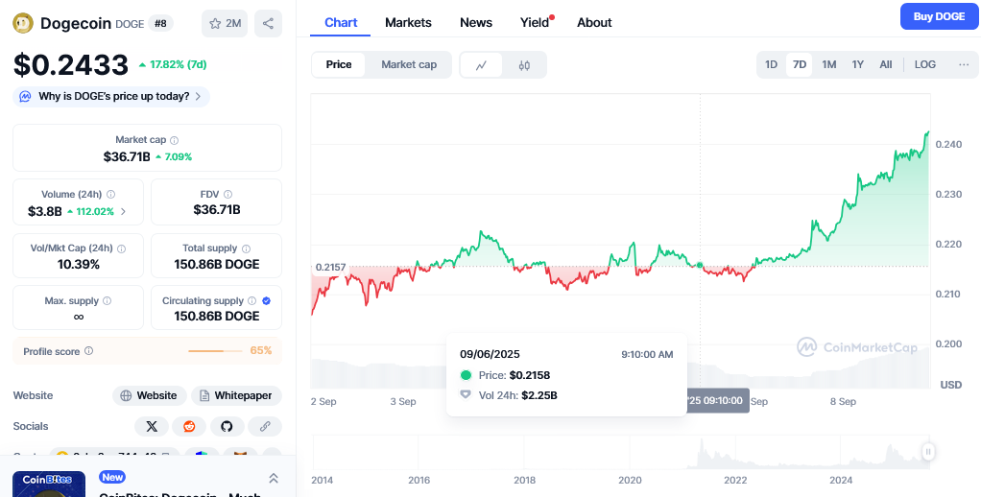Open the chart more-options ellipsis
This screenshot has width=981, height=497.
tap(964, 64)
